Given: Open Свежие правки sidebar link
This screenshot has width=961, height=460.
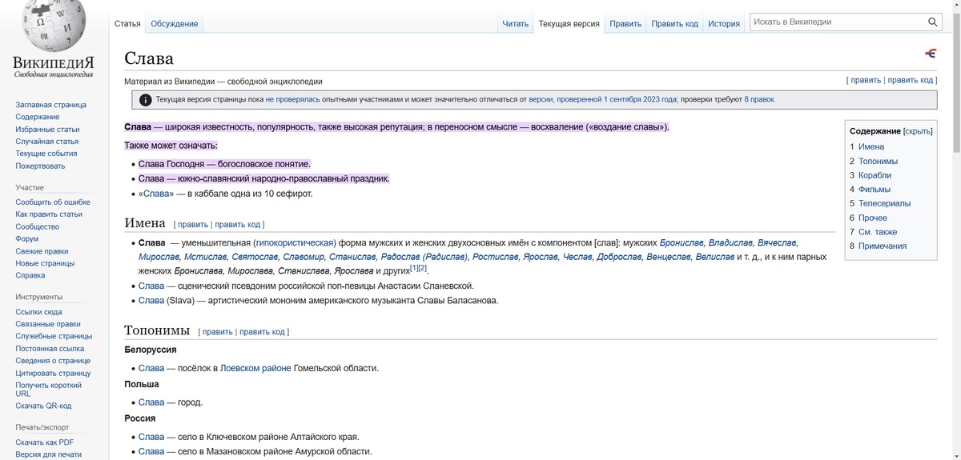Looking at the screenshot, I should (x=42, y=251).
